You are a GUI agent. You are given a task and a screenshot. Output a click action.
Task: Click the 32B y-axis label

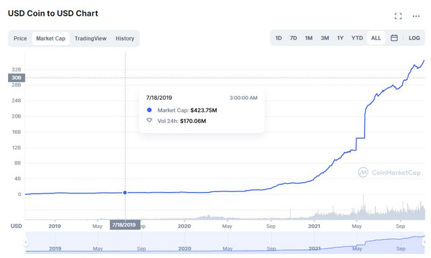[x=16, y=69]
